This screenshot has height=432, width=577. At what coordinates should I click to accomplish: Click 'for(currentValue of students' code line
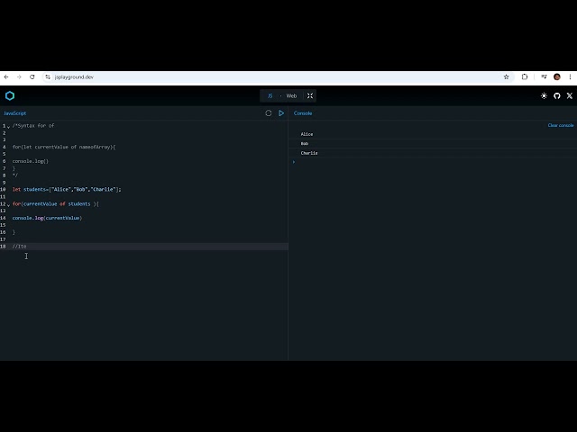56,204
